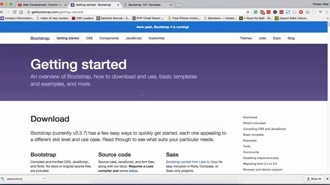Follow the some setup link
Screen dimensions: 330x185
[x=128, y=171]
